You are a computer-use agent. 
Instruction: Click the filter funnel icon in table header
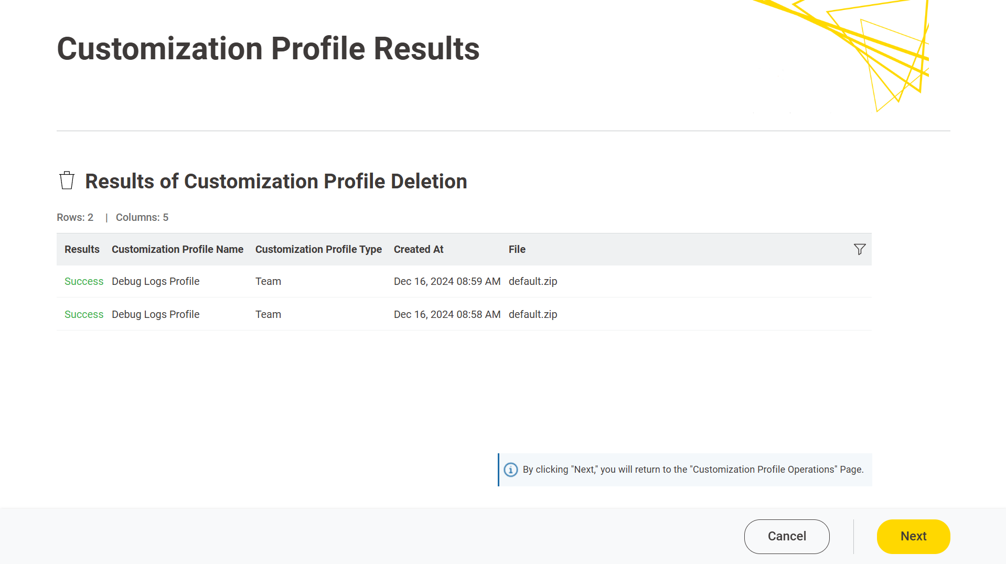point(859,249)
